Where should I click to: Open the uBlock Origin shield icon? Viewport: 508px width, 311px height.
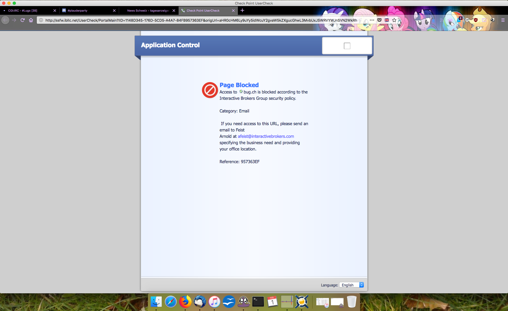coord(475,20)
